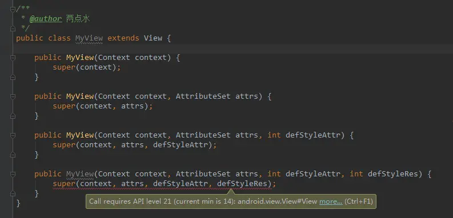Click the @author Javadoc tag
Image resolution: width=453 pixels, height=218 pixels.
(46, 19)
